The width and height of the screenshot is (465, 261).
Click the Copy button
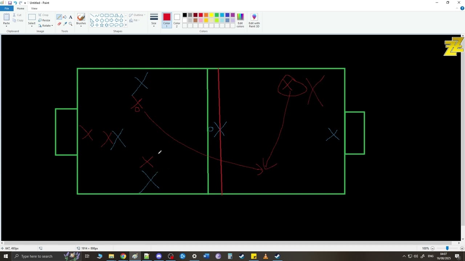(x=17, y=20)
